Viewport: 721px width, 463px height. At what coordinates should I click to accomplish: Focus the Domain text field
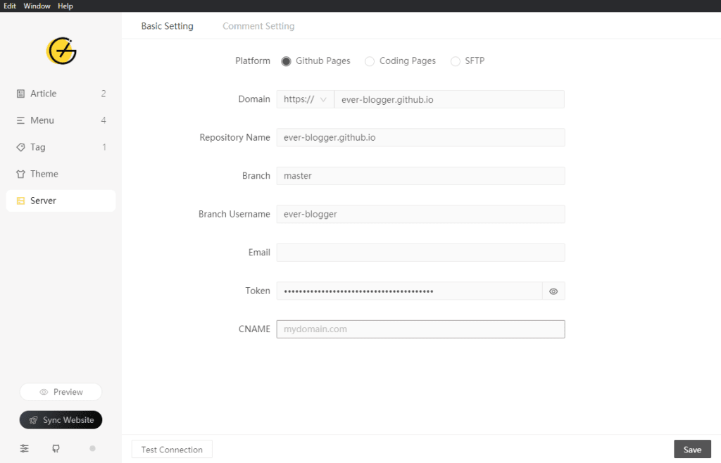pyautogui.click(x=449, y=99)
